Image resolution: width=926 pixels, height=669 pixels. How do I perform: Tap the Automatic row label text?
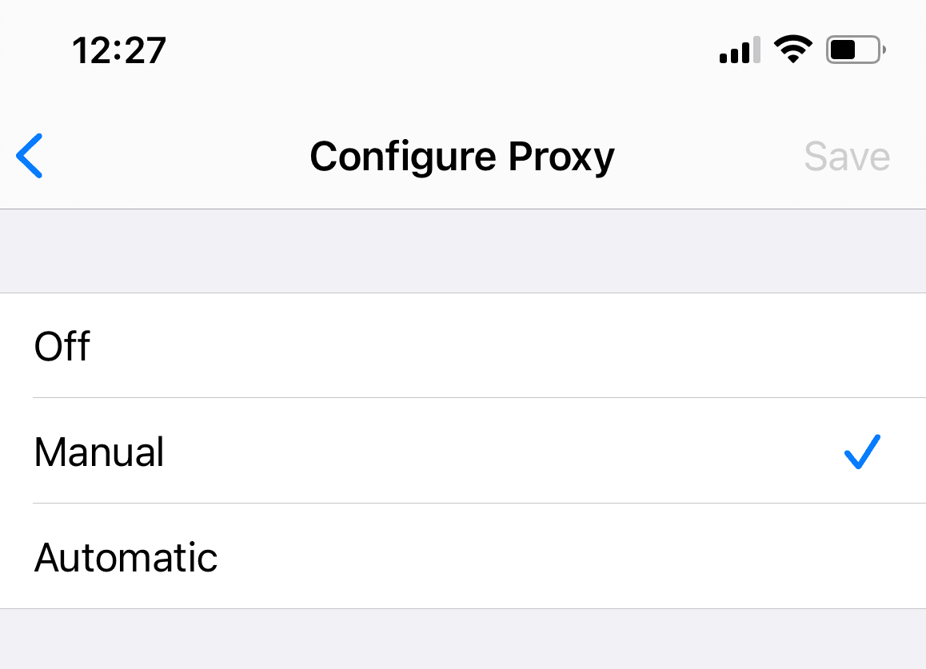tap(126, 557)
